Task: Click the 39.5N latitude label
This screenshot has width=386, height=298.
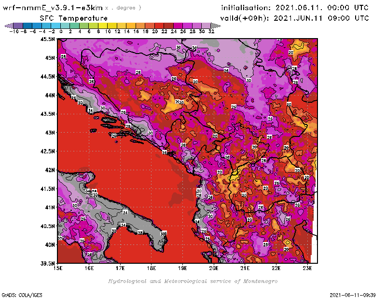Action: click(47, 263)
